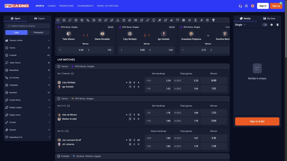Select the trophy icon in sports bar

tap(213, 20)
